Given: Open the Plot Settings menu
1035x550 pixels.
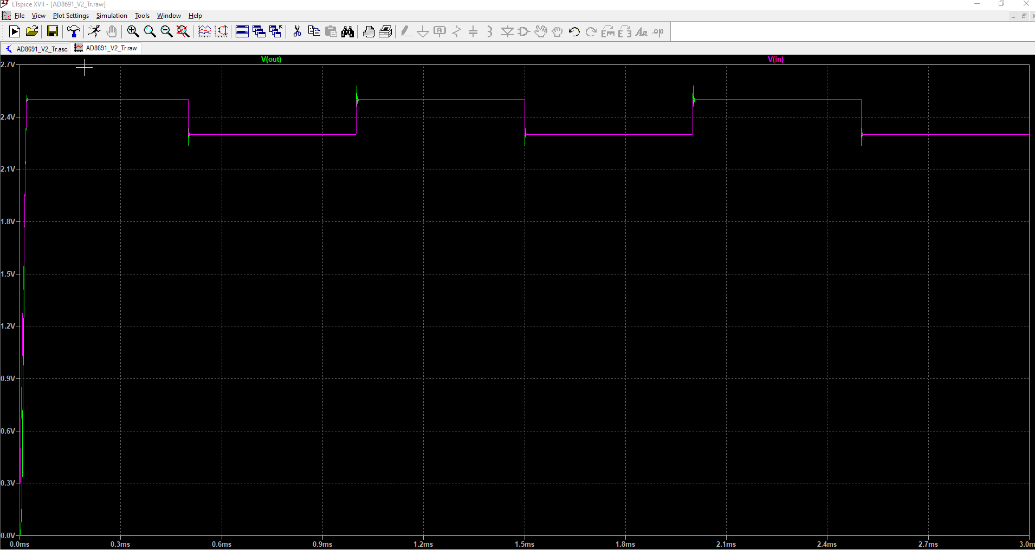Looking at the screenshot, I should tap(71, 16).
